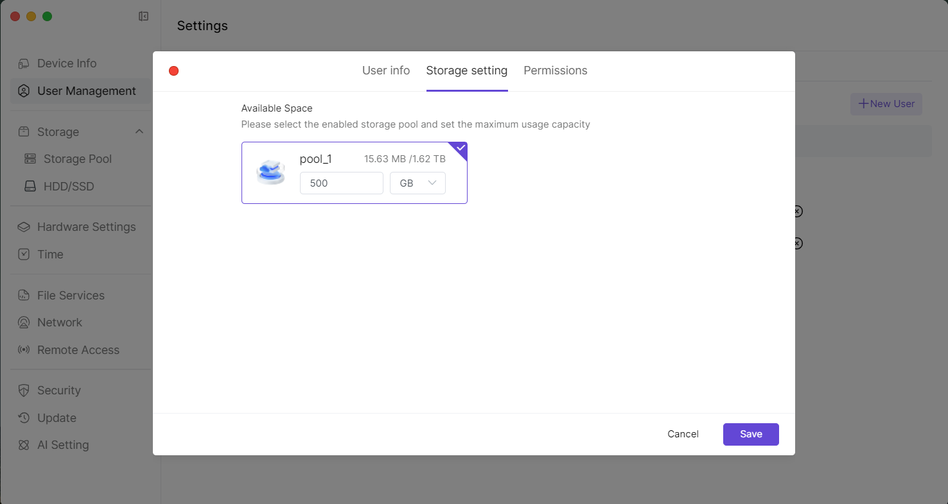
Task: Click the Device Info sidebar icon
Action: [24, 63]
